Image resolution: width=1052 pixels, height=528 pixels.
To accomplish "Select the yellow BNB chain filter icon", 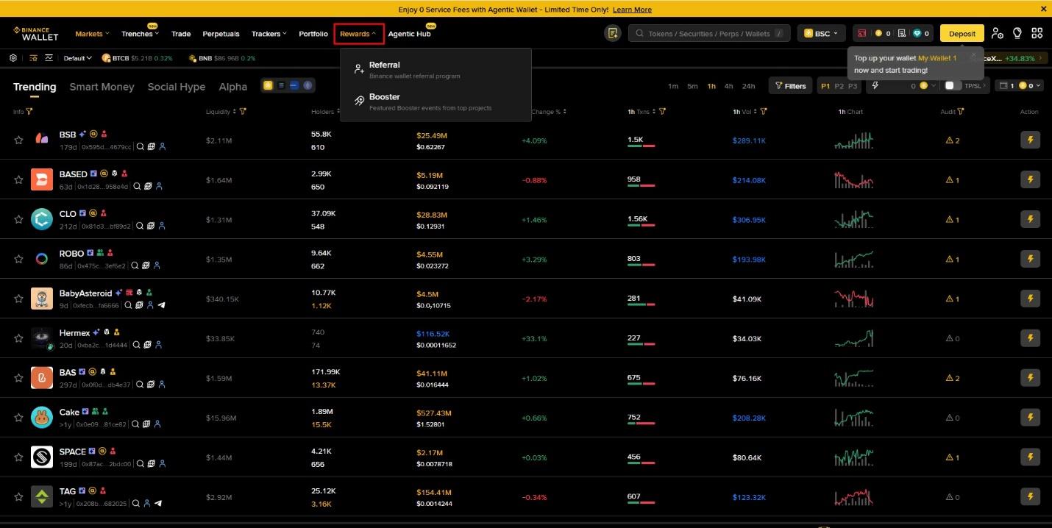I will pyautogui.click(x=268, y=85).
